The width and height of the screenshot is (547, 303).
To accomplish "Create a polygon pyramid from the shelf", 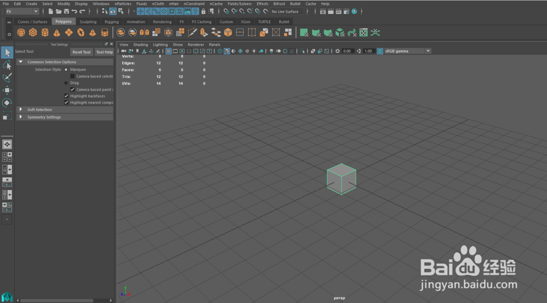I will (x=92, y=33).
